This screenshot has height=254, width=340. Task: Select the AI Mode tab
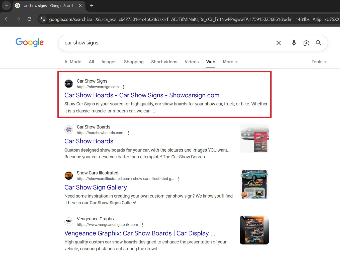pyautogui.click(x=73, y=62)
